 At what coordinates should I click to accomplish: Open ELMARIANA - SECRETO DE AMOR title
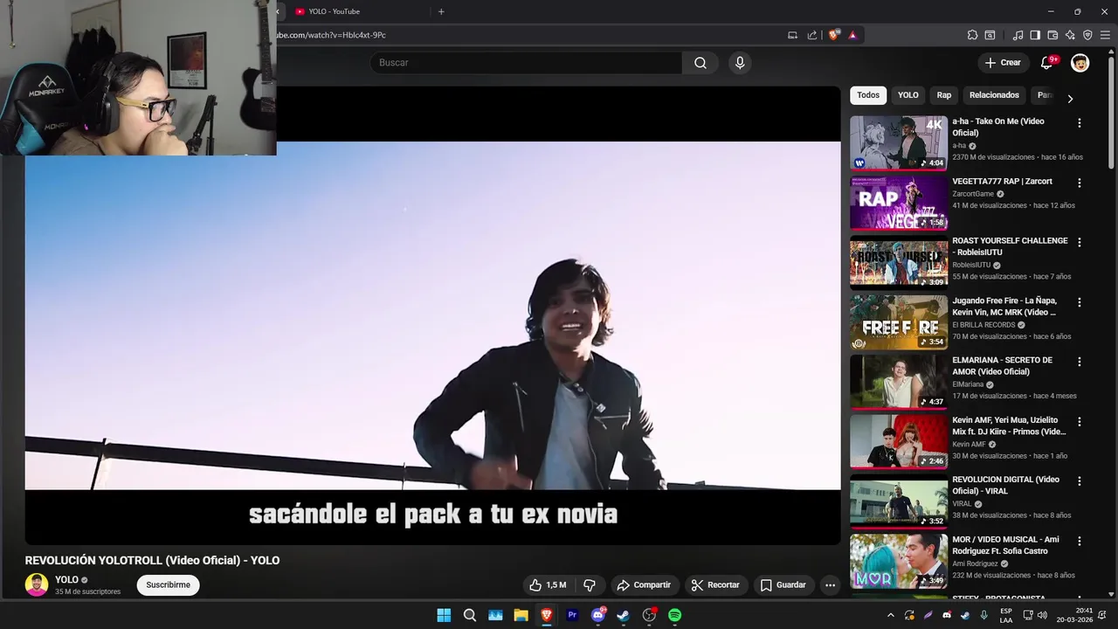tap(1002, 366)
